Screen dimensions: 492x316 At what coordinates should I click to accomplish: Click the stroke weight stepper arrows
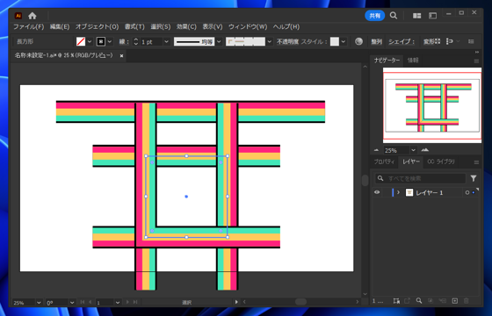coord(135,41)
